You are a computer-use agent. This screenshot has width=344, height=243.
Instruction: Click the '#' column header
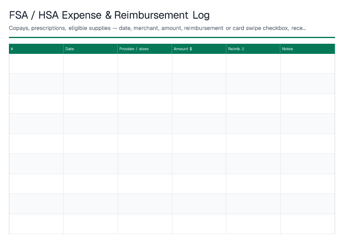(36, 49)
